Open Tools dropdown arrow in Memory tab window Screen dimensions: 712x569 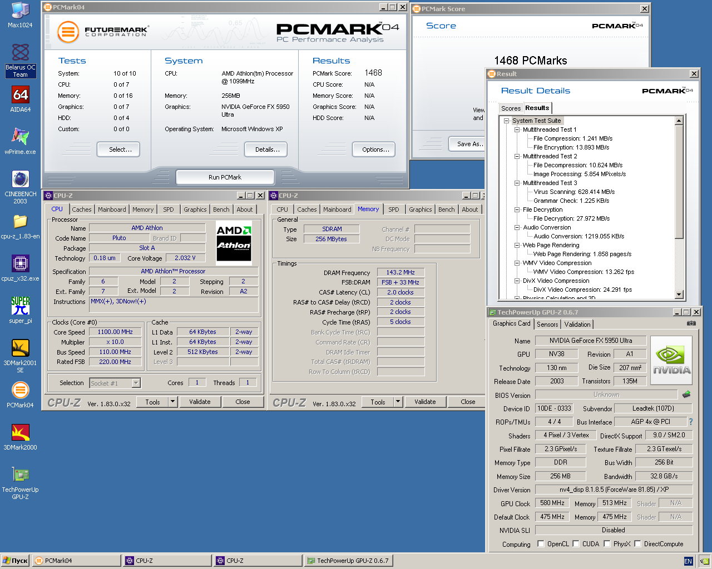pyautogui.click(x=398, y=402)
